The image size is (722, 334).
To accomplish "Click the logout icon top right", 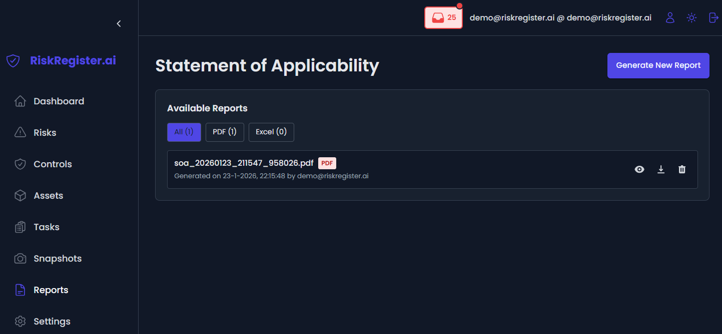I will 713,17.
